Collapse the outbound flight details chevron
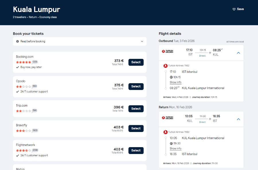 click(x=239, y=53)
